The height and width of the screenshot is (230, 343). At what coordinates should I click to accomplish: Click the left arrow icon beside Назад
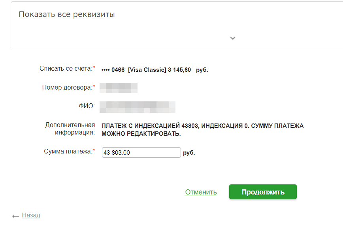coord(15,216)
